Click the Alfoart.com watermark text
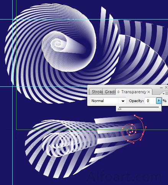This screenshot has width=168, height=185. 125,177
